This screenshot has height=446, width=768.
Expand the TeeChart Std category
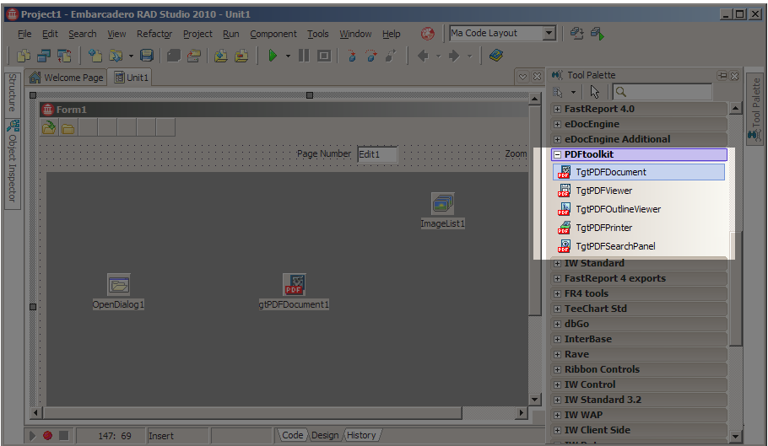557,309
